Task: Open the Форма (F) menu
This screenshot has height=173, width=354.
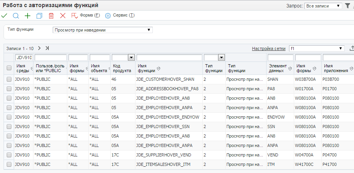Action: pos(86,15)
